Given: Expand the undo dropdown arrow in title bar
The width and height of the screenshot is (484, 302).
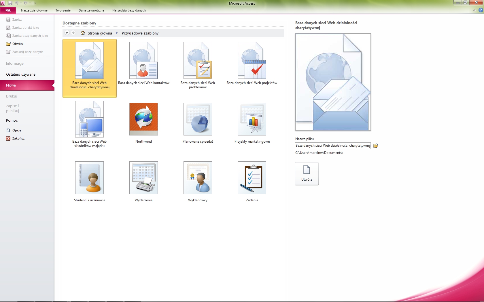Looking at the screenshot, I should 21,3.
